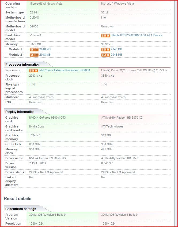The width and height of the screenshot is (178, 227).
Task: Open left Module 2 2048 MB link
Action: click(45, 55)
